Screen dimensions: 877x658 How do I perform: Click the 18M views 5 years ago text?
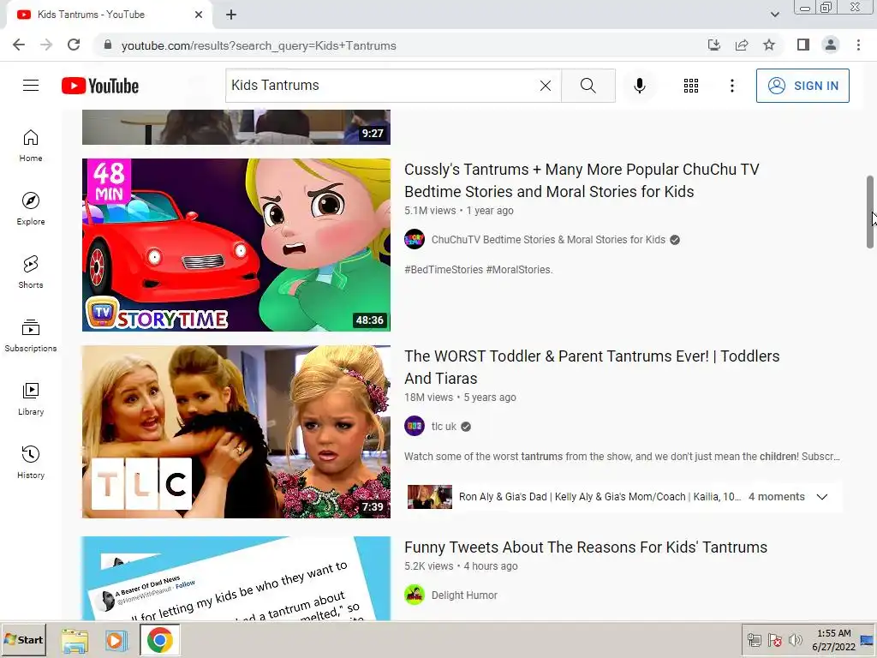pyautogui.click(x=460, y=398)
